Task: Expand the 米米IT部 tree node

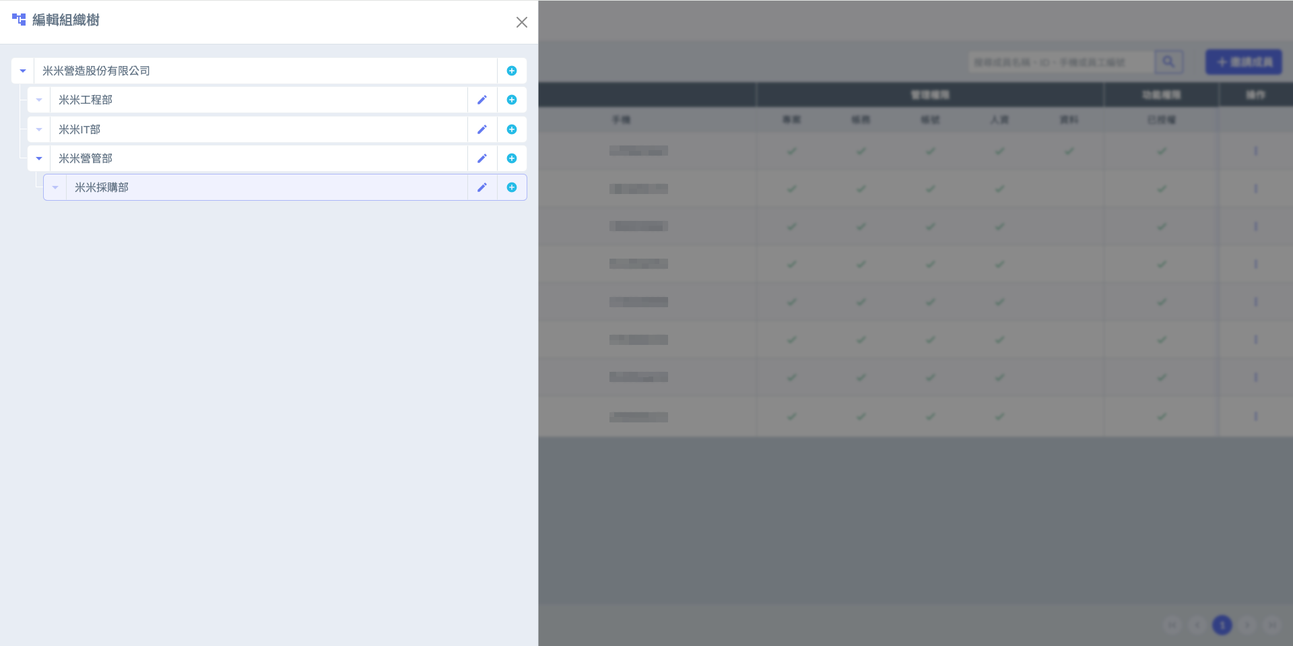Action: point(39,129)
